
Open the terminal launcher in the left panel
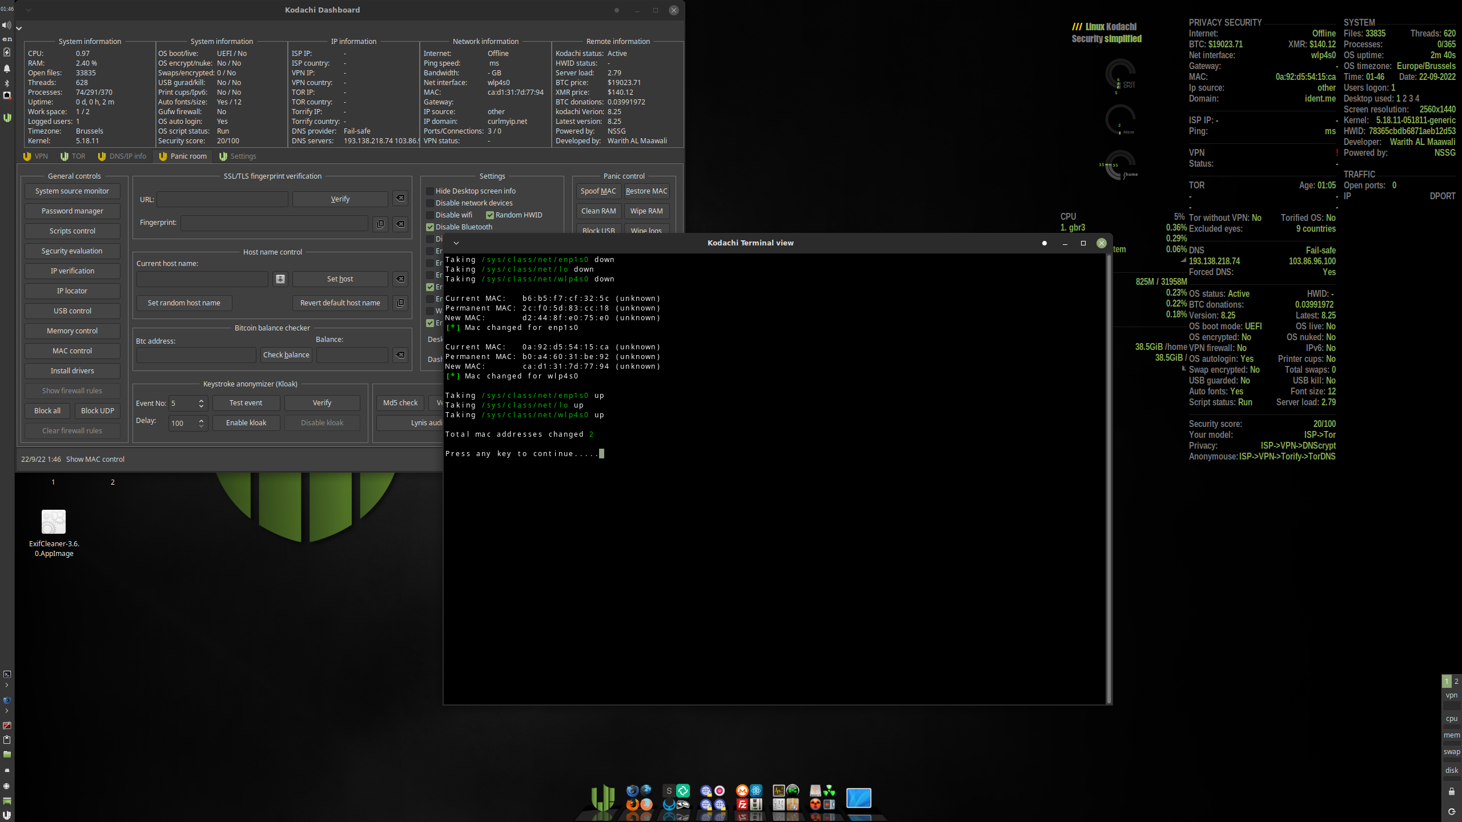click(7, 674)
